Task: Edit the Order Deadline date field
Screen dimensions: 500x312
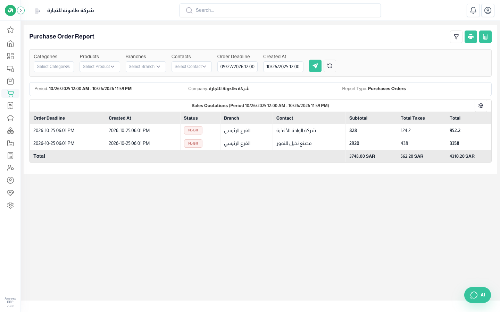Action: click(x=237, y=67)
